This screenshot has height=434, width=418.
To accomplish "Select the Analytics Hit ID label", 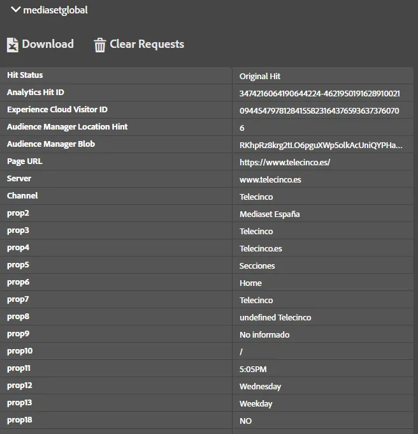I will click(x=35, y=92).
